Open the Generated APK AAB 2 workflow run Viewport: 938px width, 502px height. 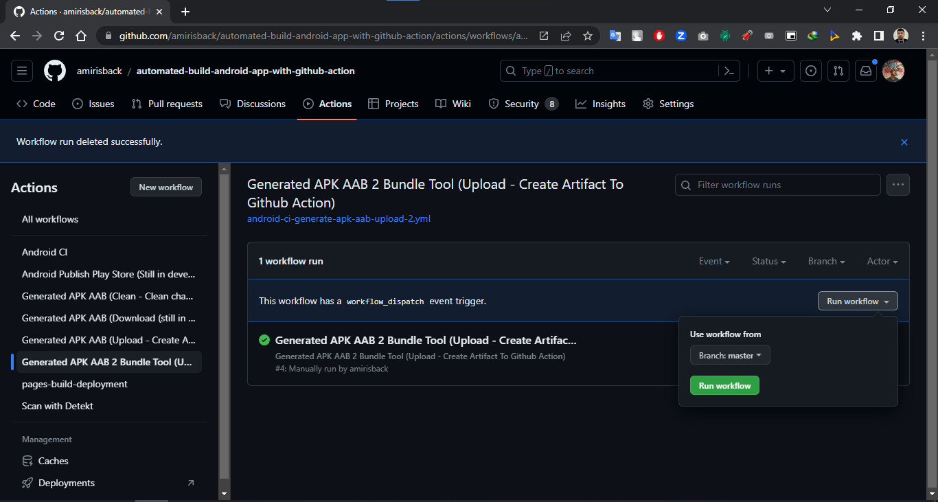[x=426, y=340]
